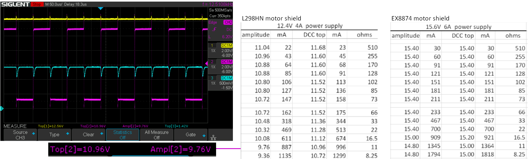
Task: Click the 11.68 DCC top cell
Action: (318, 48)
